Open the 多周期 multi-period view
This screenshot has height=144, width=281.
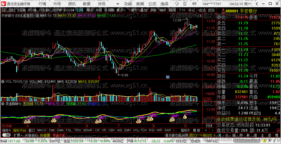(x=109, y=10)
